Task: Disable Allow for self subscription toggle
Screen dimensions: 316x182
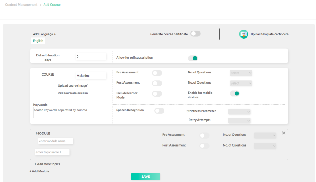Action: tap(193, 58)
